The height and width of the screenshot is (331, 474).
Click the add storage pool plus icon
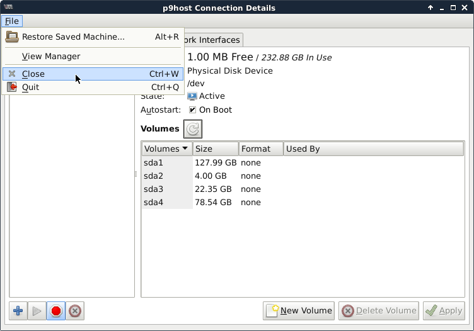pos(18,311)
